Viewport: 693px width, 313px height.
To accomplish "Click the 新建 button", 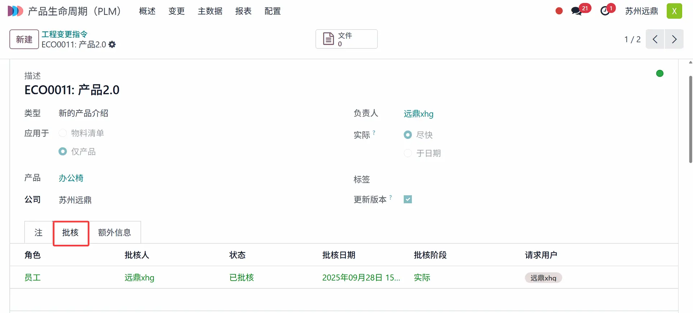I will (24, 39).
